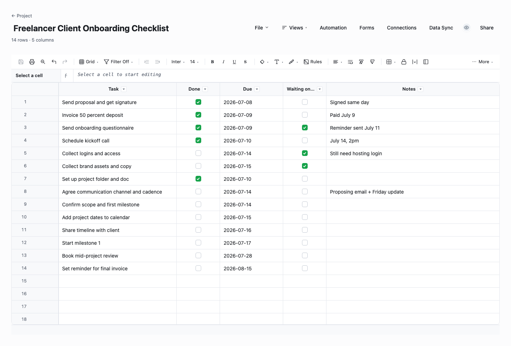Open the More toolbar options

(x=483, y=62)
